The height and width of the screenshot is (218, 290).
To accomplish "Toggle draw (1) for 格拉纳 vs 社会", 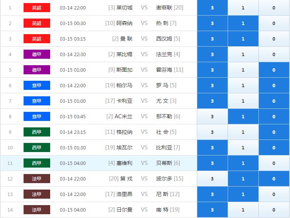I will (x=243, y=132).
